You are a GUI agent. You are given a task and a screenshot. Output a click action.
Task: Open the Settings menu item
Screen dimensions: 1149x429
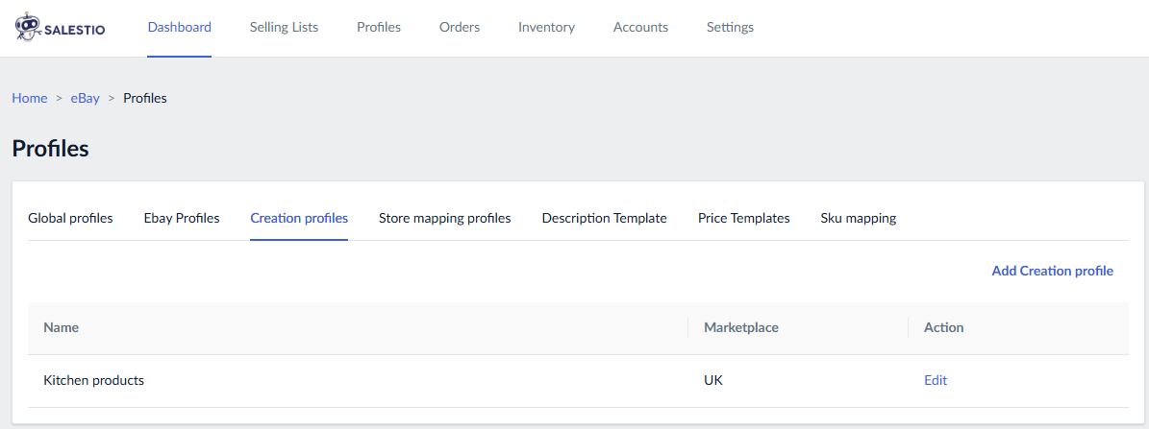pos(730,27)
